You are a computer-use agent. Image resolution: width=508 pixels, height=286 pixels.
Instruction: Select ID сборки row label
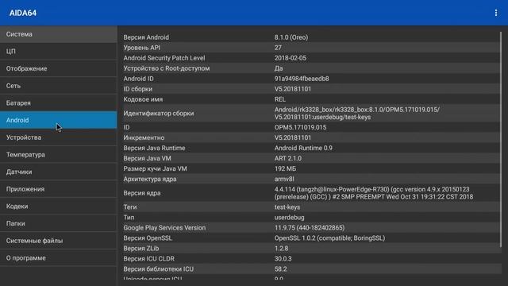tap(137, 89)
